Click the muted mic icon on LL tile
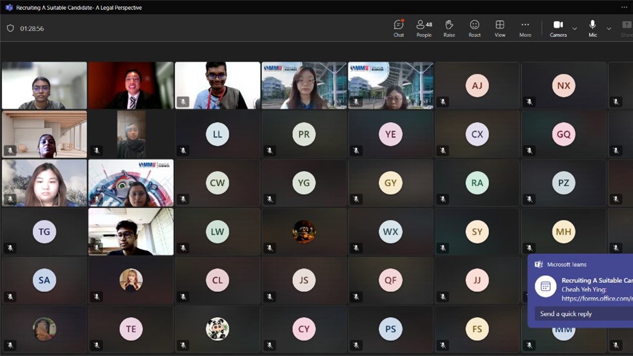 [183, 150]
